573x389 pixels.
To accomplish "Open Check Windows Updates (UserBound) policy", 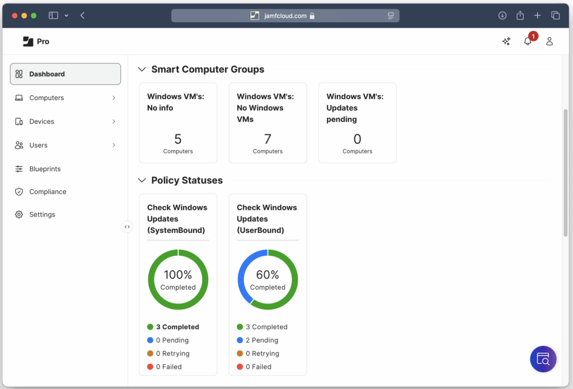I will [x=267, y=219].
